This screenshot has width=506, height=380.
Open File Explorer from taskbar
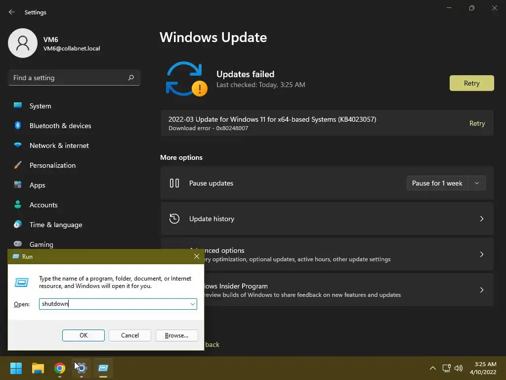pos(38,368)
